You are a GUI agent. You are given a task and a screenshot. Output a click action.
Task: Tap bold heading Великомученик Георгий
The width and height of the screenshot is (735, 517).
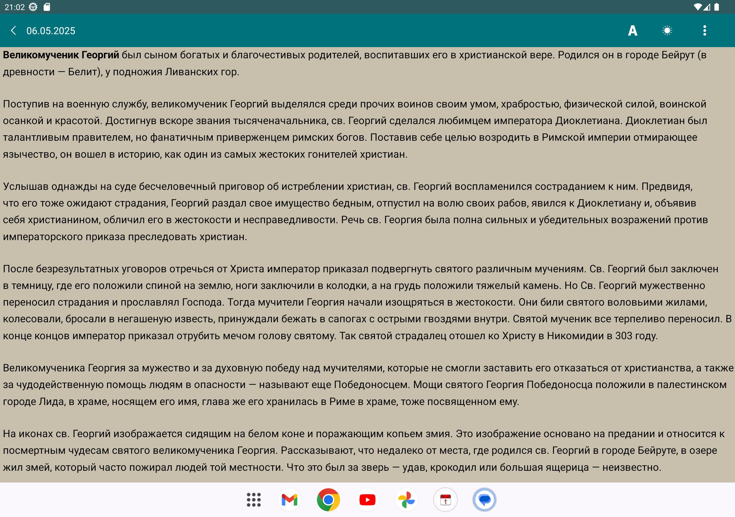[61, 55]
